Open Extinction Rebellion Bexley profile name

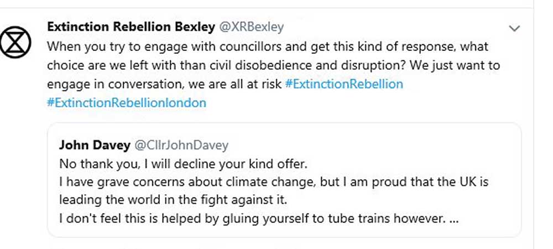coord(131,27)
